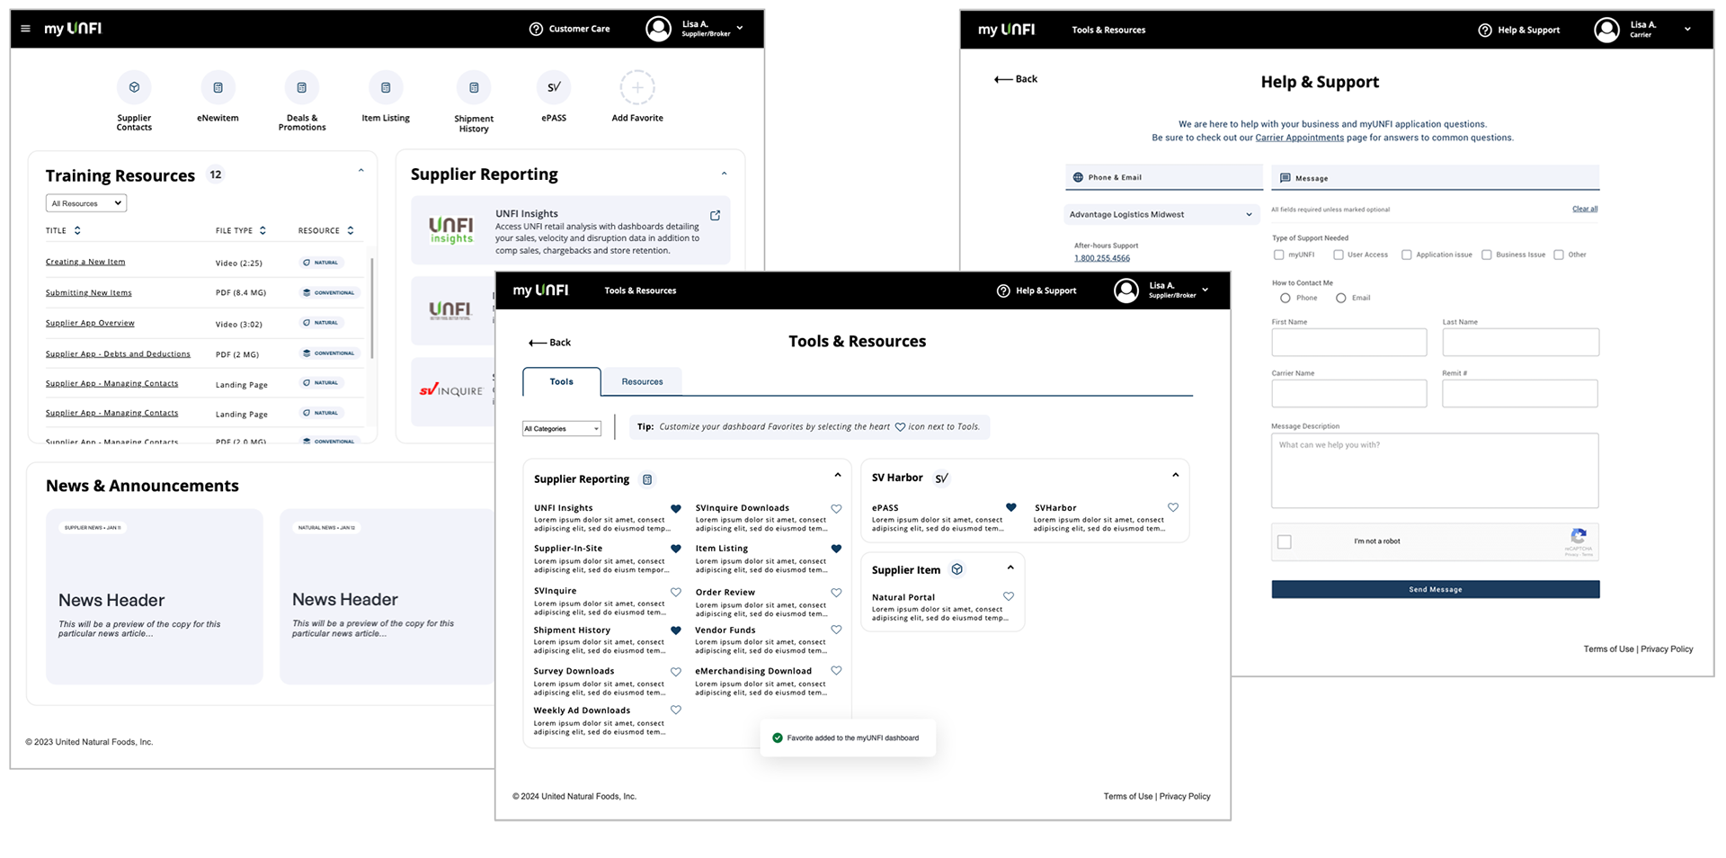Favorite SVInquire Downloads with heart icon
Image resolution: width=1726 pixels, height=858 pixels.
pos(836,509)
